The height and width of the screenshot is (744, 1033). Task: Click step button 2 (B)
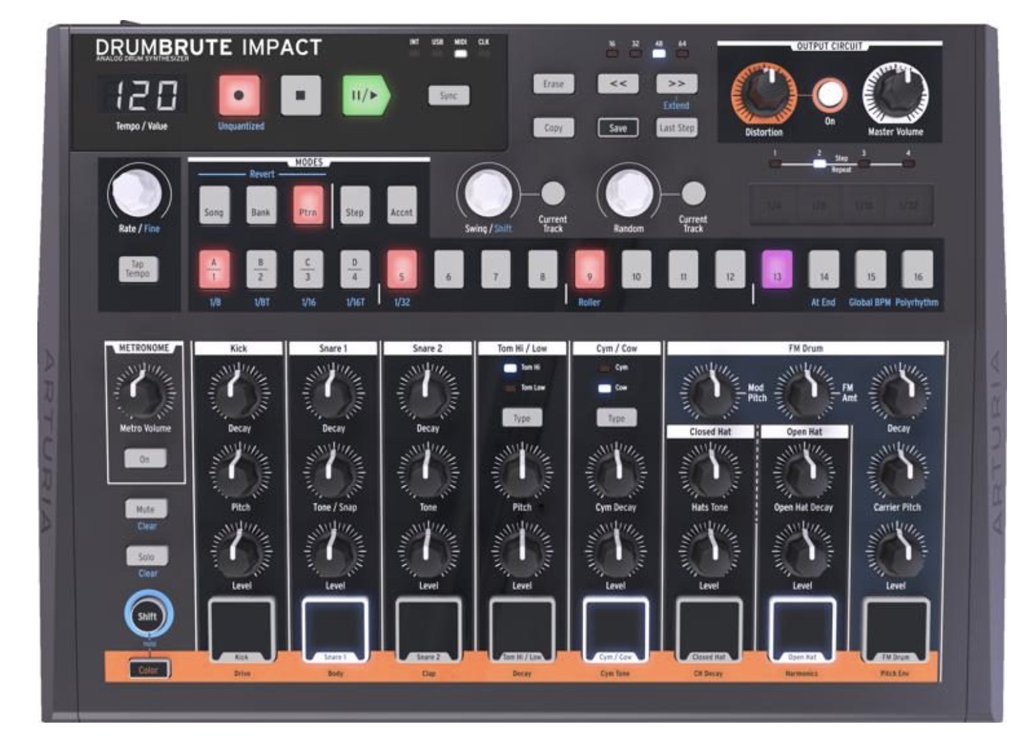click(x=261, y=269)
